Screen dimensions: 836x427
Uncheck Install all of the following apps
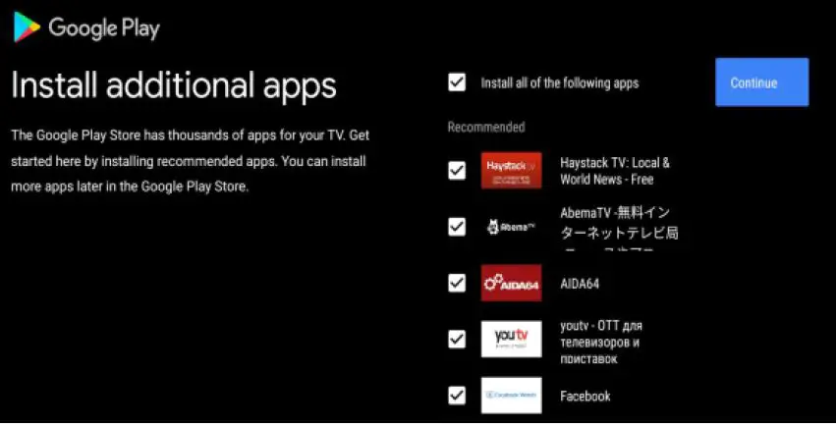click(x=457, y=82)
